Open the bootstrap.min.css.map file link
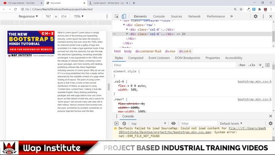 [192, 130]
